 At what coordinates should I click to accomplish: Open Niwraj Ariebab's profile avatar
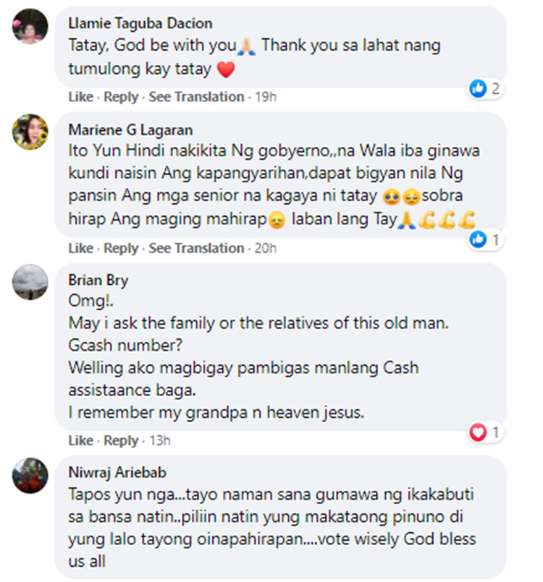30,476
